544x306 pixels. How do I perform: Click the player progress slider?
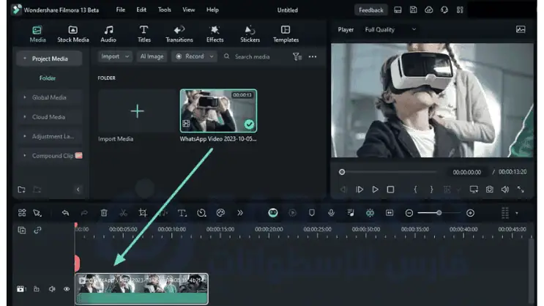coord(389,172)
